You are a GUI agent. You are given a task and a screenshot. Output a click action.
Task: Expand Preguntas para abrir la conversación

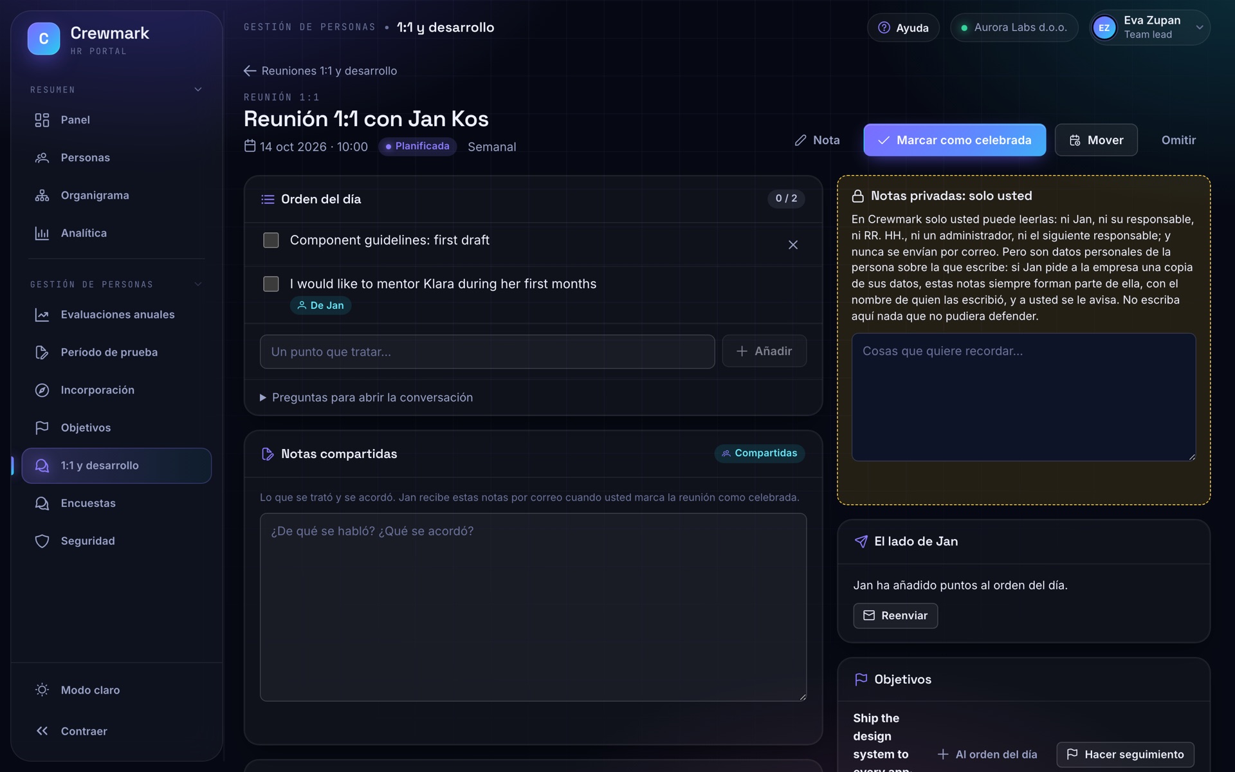click(366, 398)
